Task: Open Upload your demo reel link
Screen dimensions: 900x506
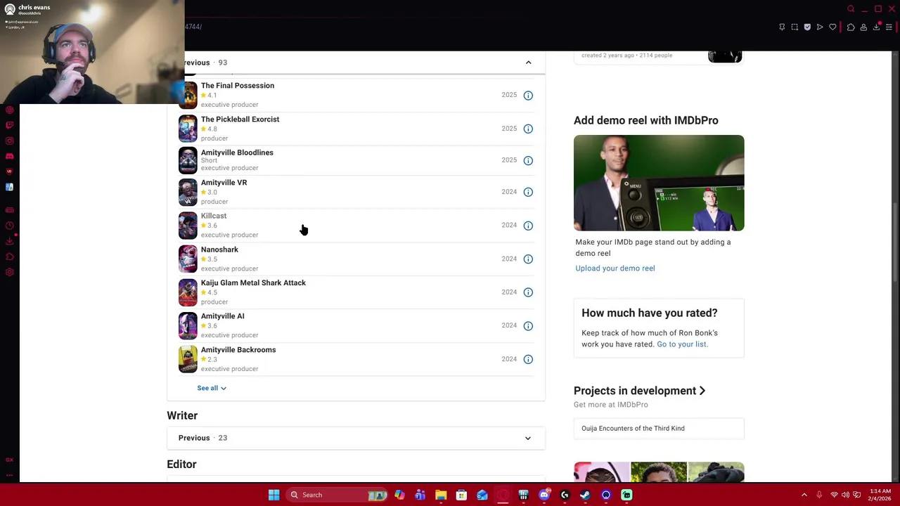Action: click(615, 268)
